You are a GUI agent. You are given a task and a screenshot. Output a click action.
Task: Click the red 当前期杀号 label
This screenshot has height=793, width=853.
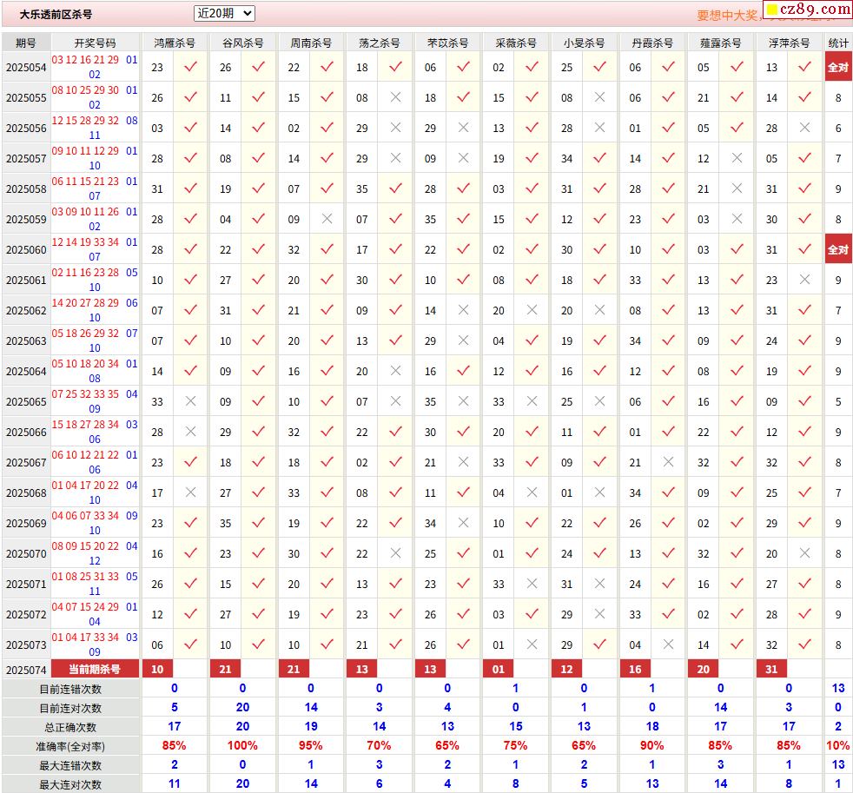pos(96,670)
